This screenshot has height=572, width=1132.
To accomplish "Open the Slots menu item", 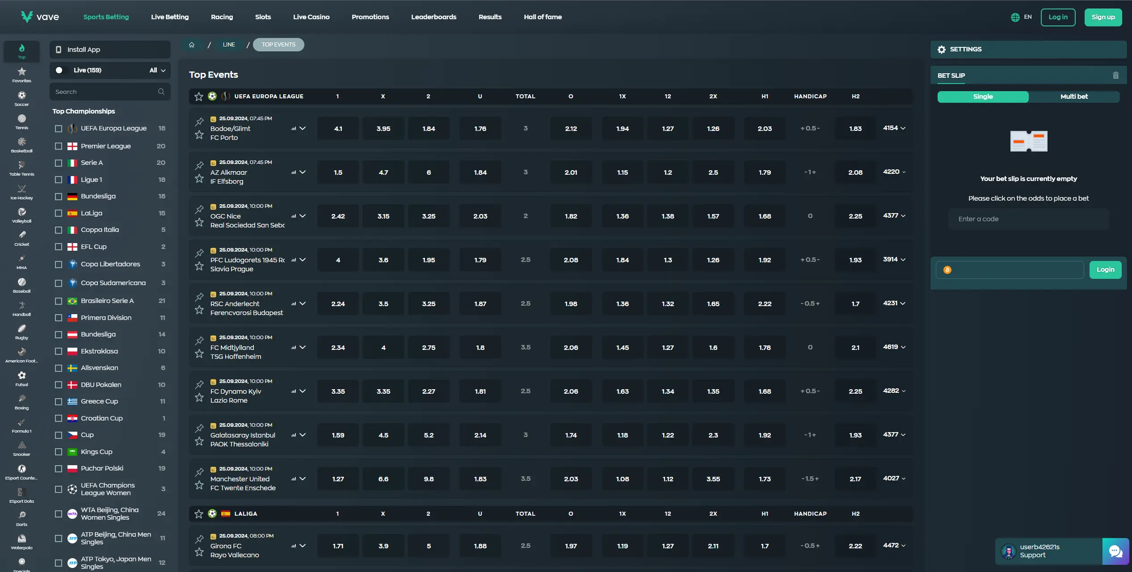I will tap(263, 17).
